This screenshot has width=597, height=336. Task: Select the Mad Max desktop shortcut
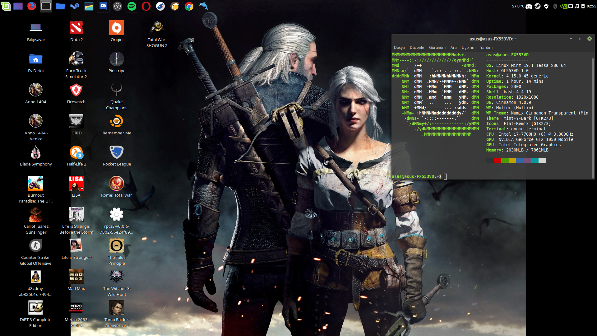[76, 280]
